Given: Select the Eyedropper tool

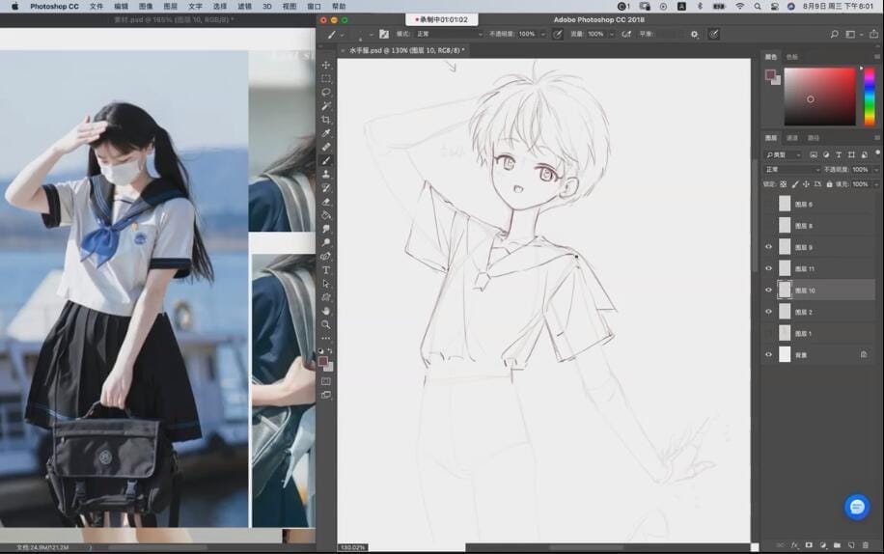Looking at the screenshot, I should (326, 133).
